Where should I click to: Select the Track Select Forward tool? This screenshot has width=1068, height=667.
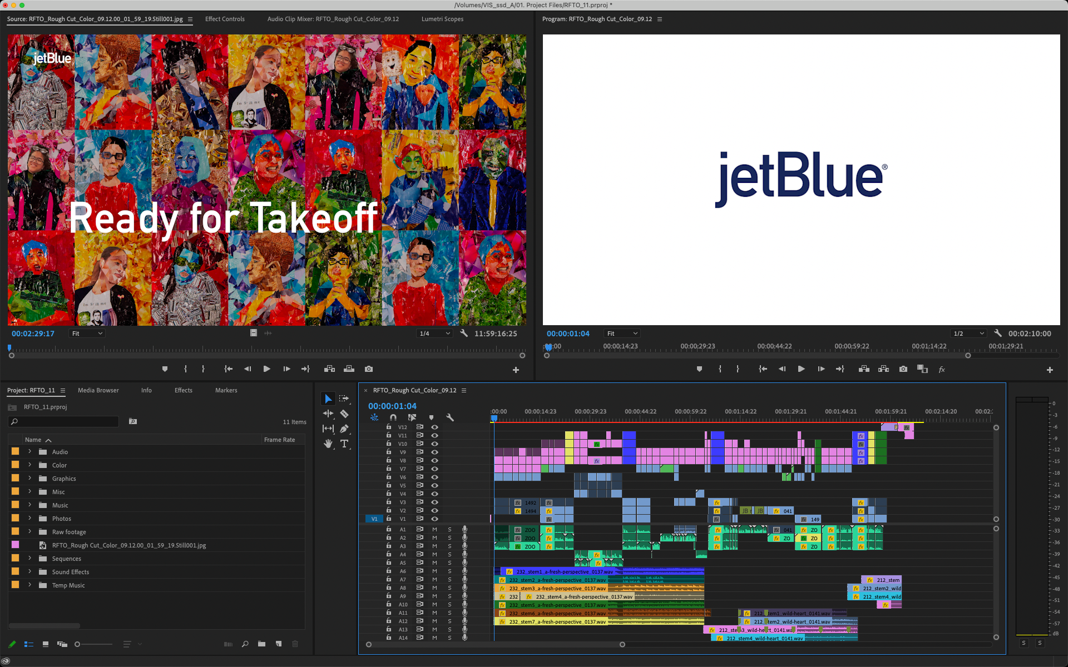click(x=344, y=399)
